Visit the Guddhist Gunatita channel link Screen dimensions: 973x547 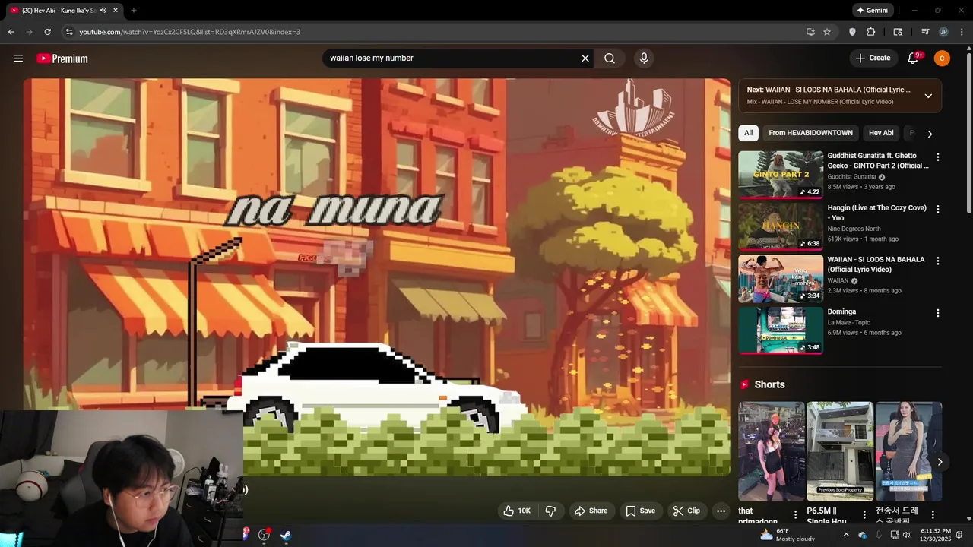click(852, 177)
